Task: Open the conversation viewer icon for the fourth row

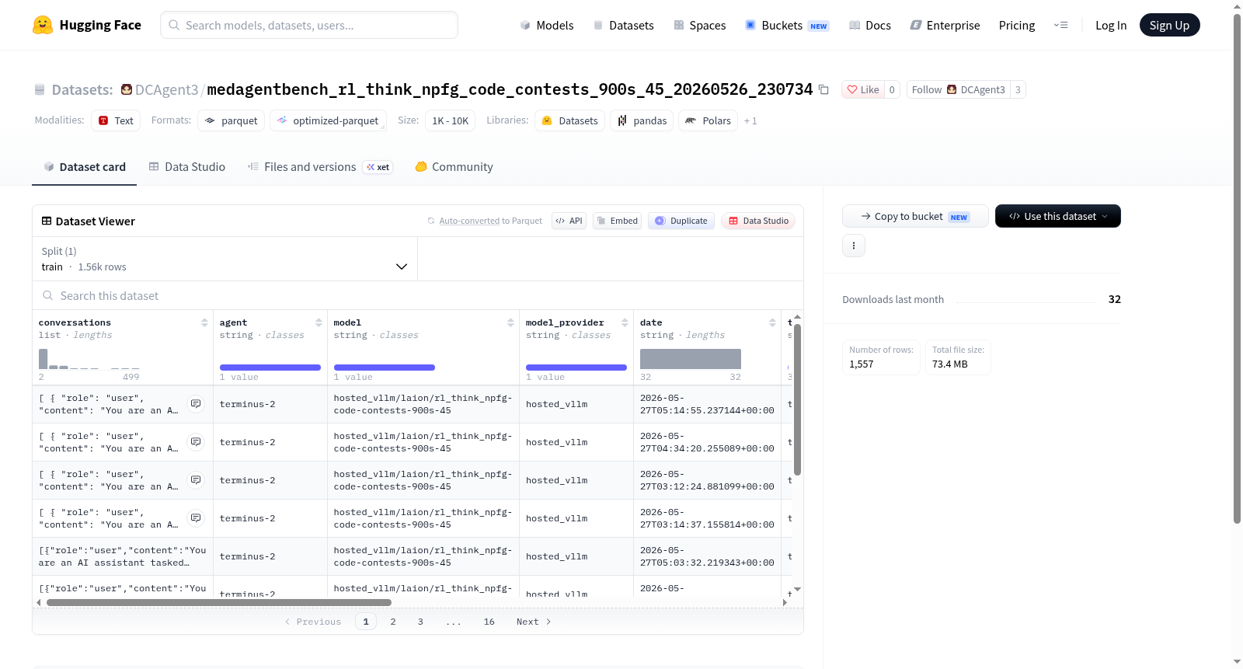Action: (196, 518)
